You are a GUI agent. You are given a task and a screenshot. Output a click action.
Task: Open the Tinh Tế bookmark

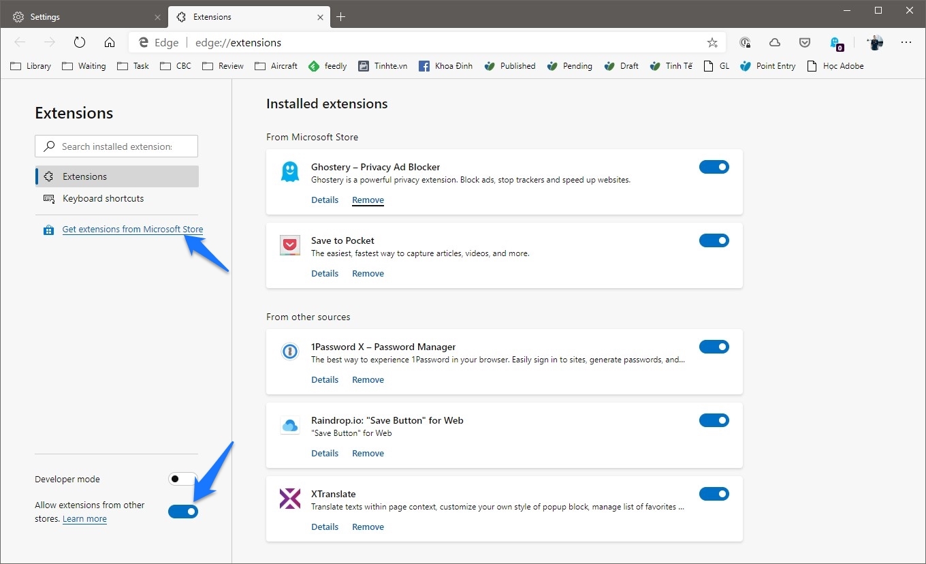point(671,66)
